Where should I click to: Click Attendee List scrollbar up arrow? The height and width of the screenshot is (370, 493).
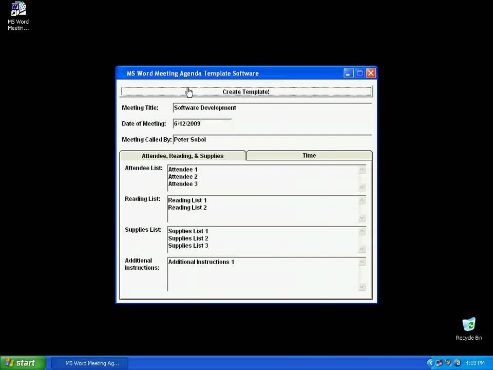click(x=362, y=169)
